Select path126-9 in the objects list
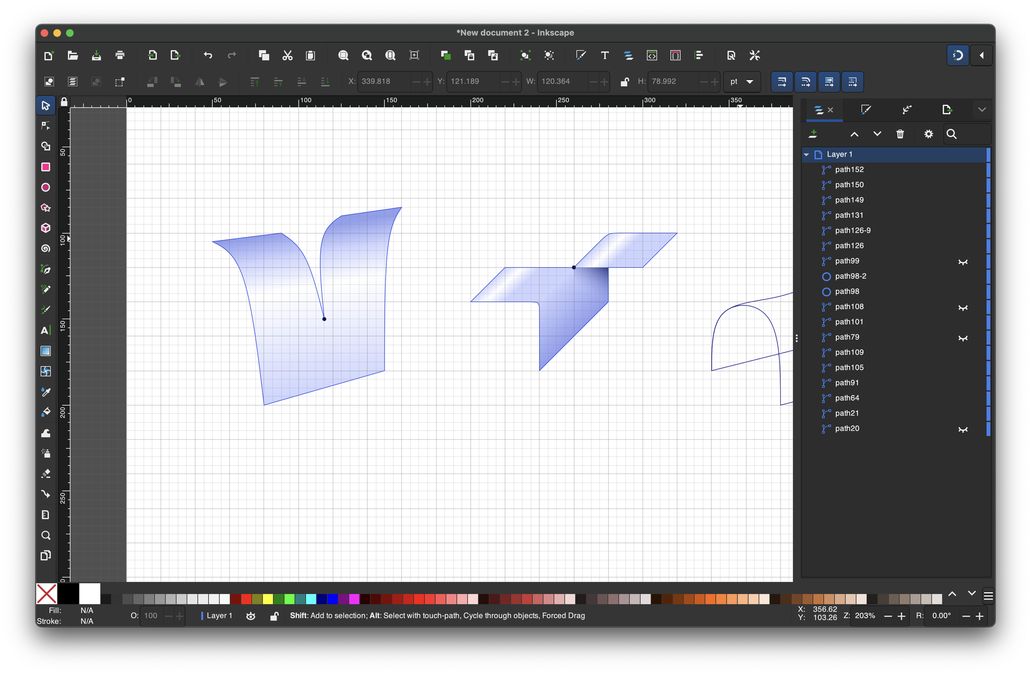 pos(852,231)
